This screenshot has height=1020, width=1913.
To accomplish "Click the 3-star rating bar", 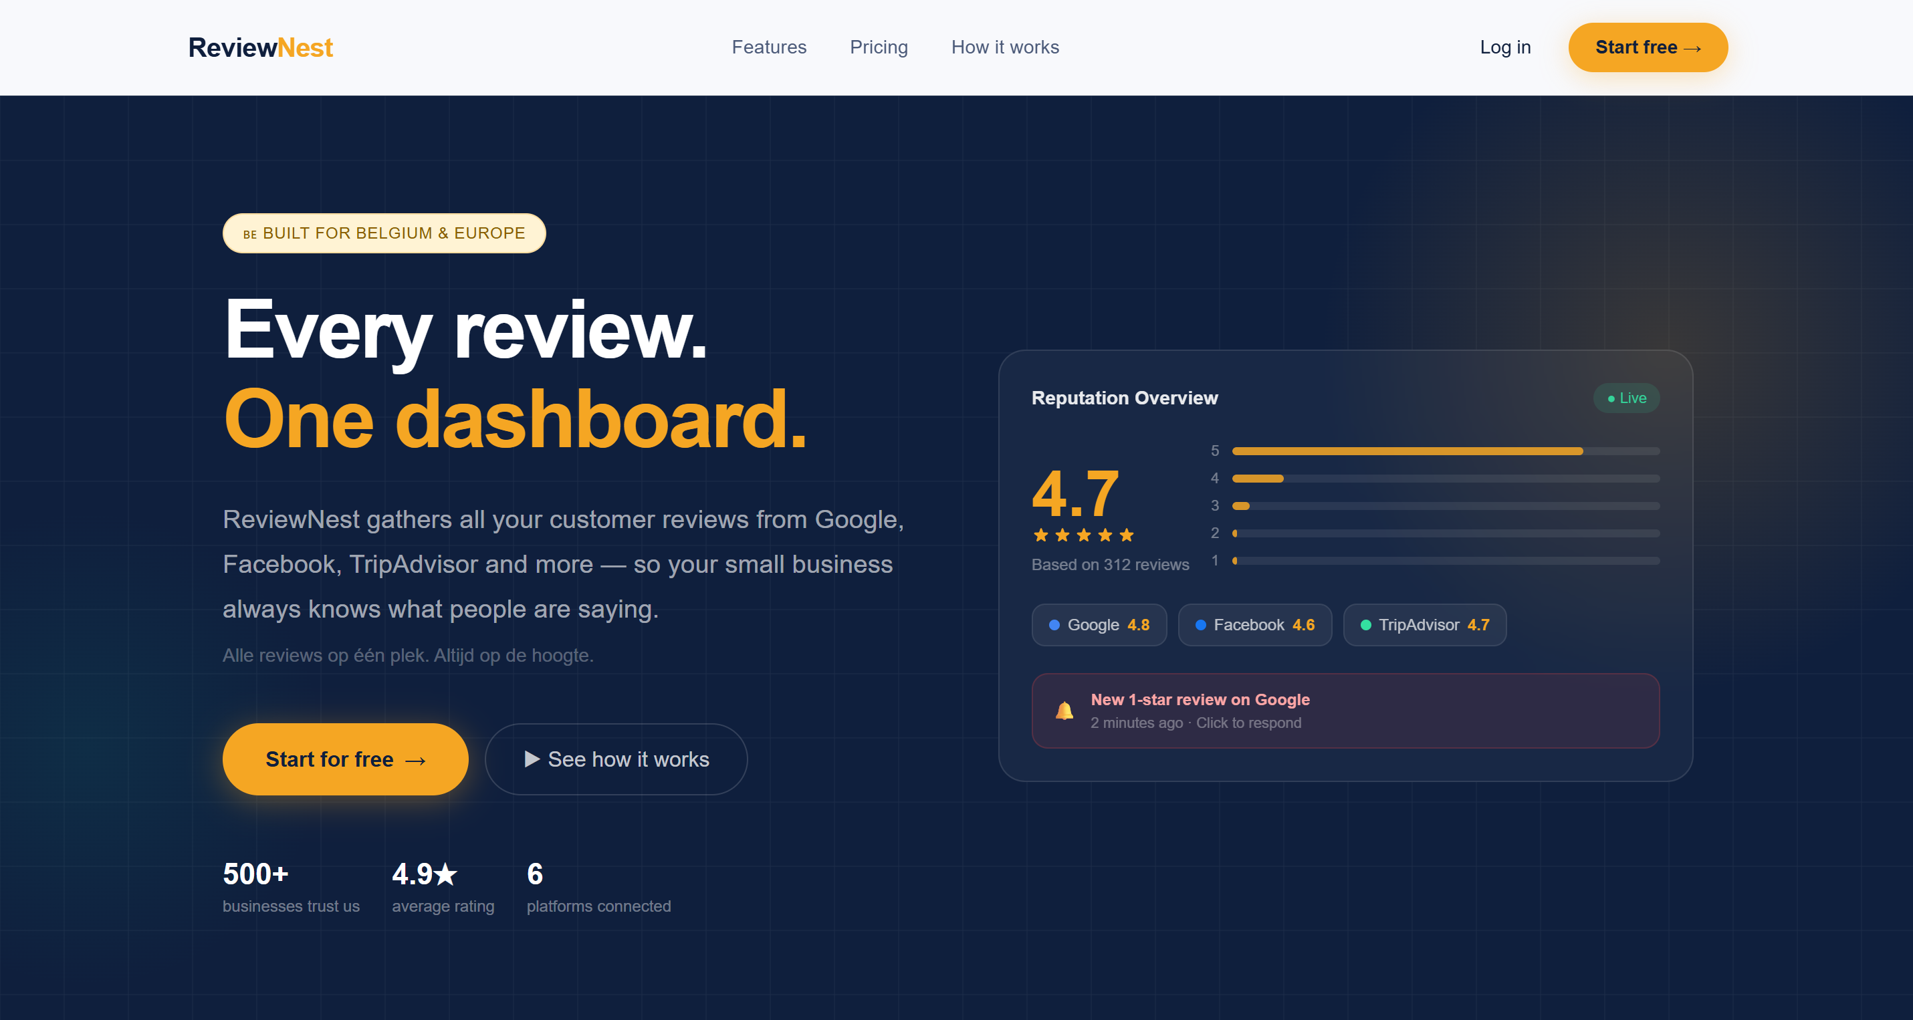I will [x=1445, y=506].
